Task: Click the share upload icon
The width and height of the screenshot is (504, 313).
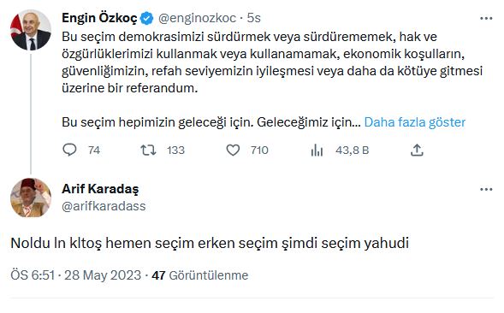Action: (x=417, y=150)
